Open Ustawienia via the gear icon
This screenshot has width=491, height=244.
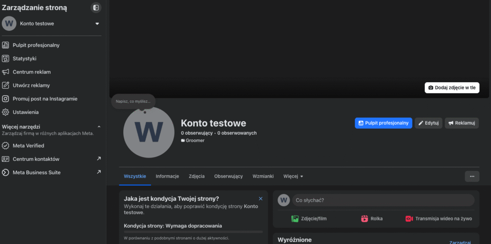tap(5, 112)
